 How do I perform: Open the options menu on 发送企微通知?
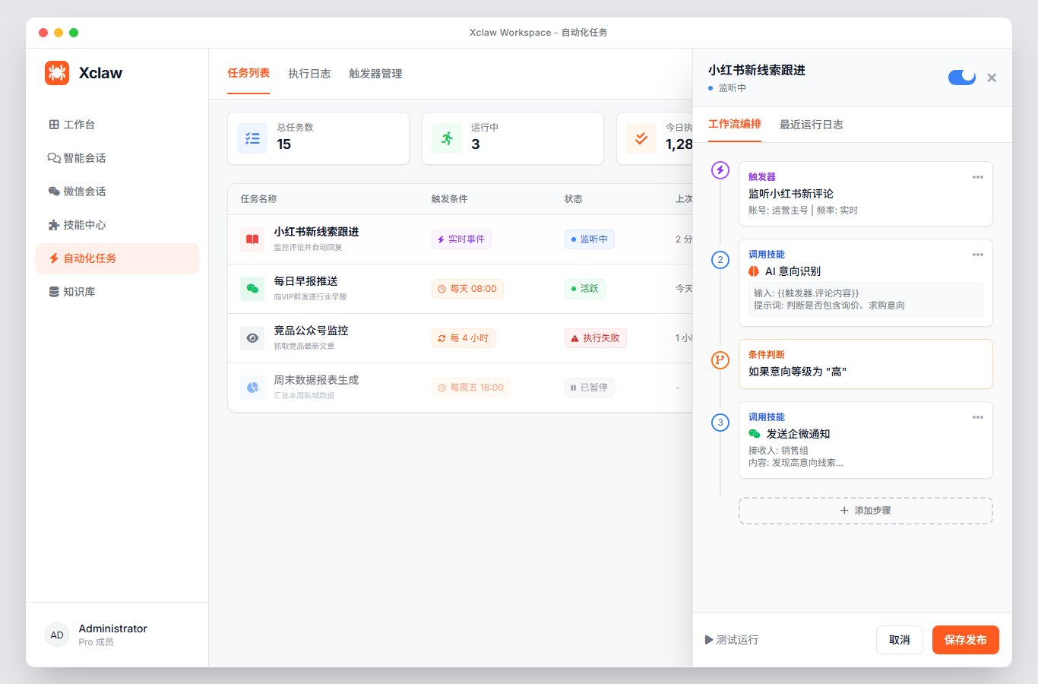(978, 416)
